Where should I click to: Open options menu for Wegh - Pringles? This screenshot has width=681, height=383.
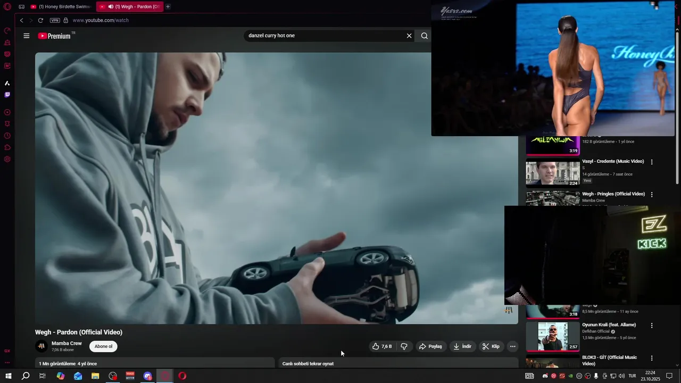click(652, 195)
